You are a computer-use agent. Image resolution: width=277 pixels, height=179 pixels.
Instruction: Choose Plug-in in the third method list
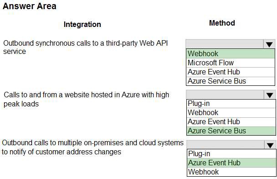tap(231, 154)
